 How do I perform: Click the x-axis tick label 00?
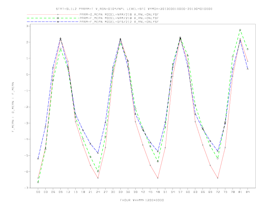point(38,192)
